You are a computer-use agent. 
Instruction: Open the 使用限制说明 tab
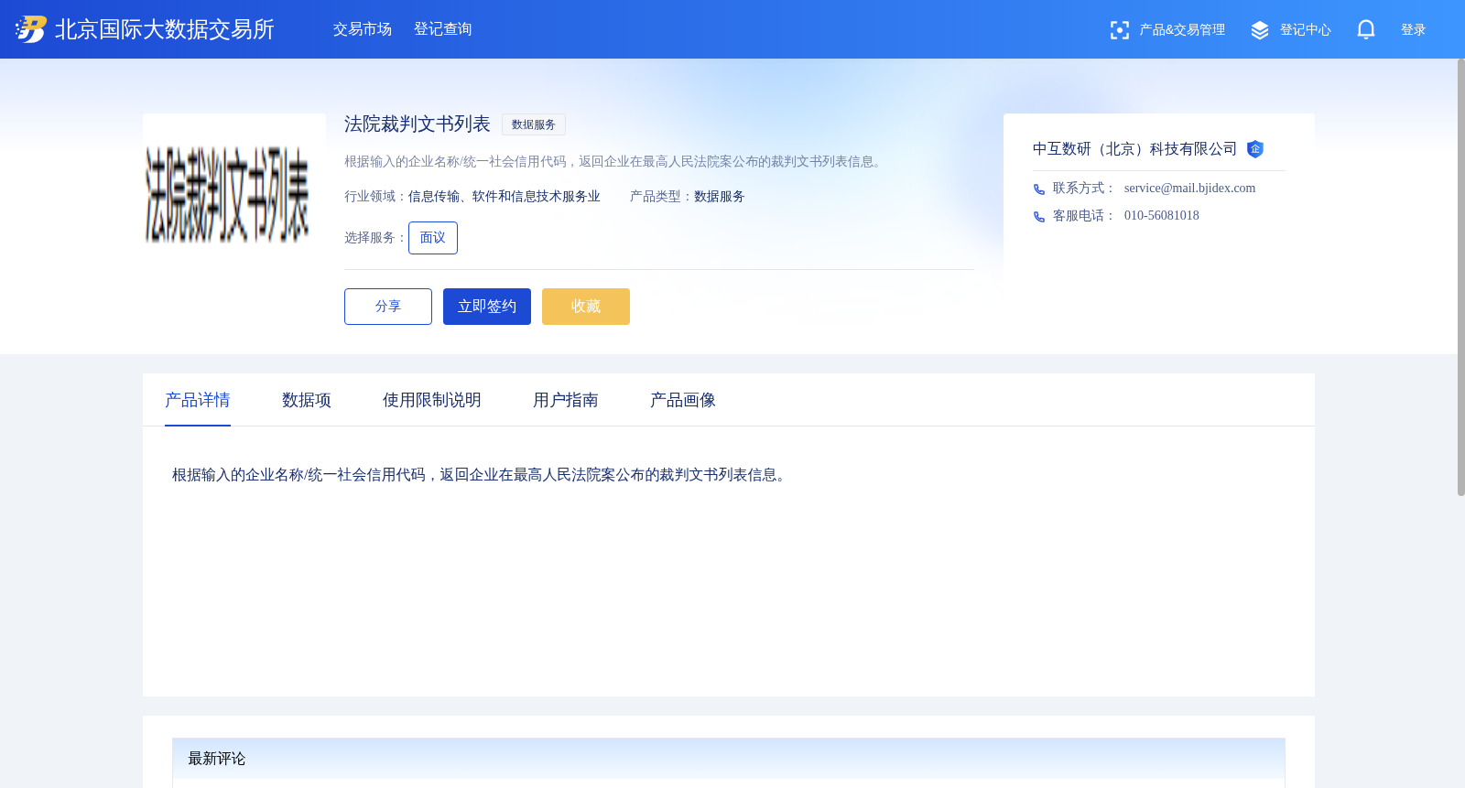point(432,400)
